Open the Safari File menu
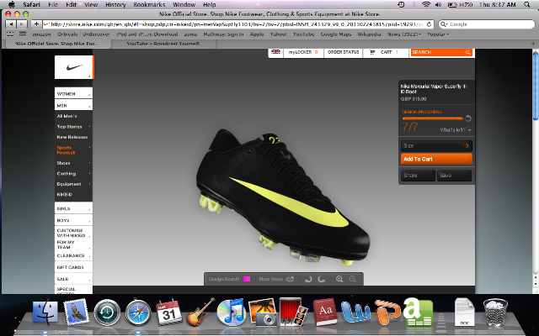This screenshot has width=539, height=336. (x=53, y=4)
